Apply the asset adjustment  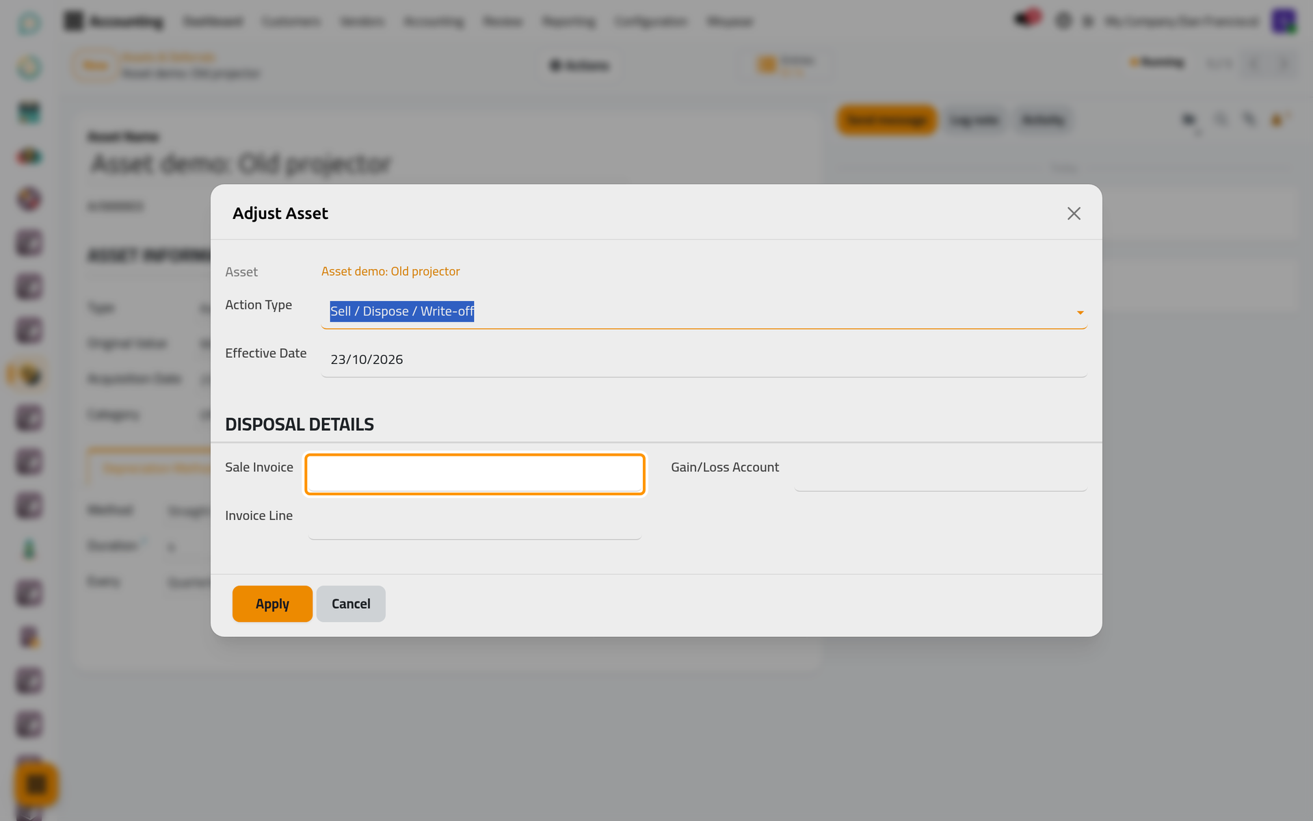click(272, 603)
